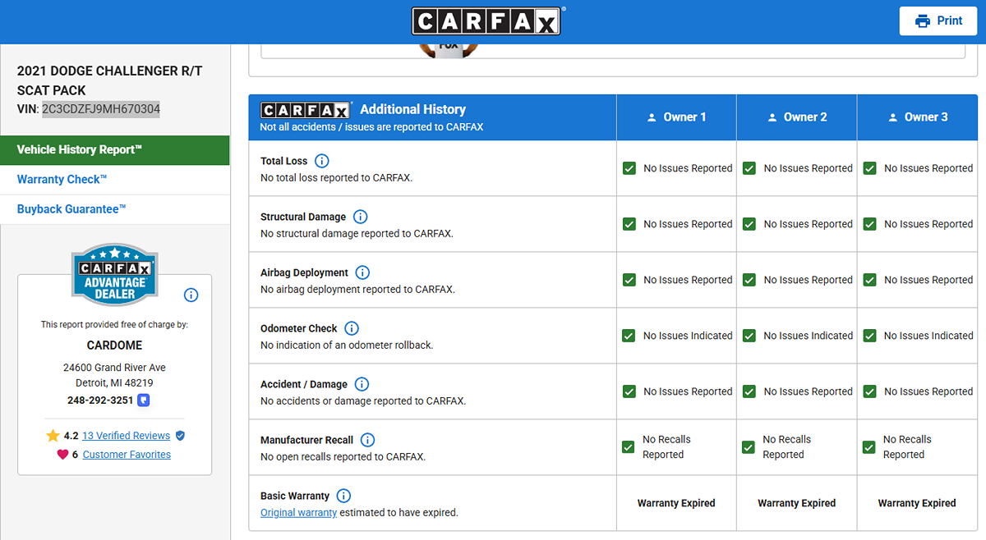Click No Issues Indicated for Owner 1
This screenshot has height=540, width=986.
(688, 336)
